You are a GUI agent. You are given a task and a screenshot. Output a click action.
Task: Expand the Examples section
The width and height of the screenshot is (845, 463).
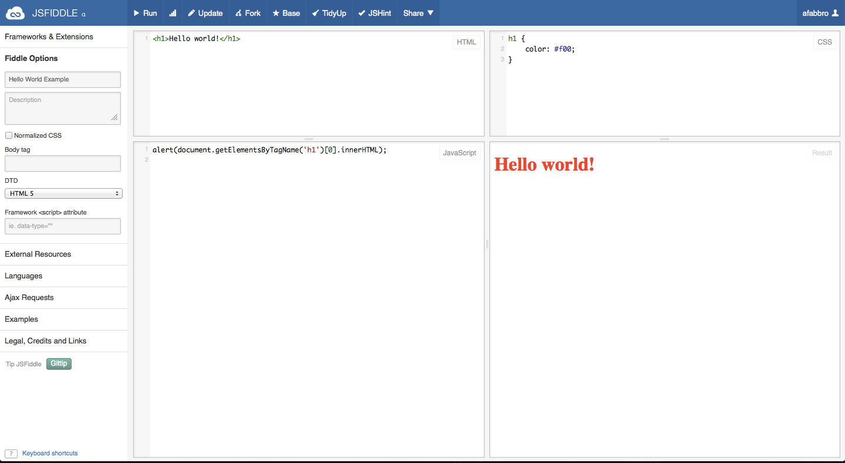63,319
